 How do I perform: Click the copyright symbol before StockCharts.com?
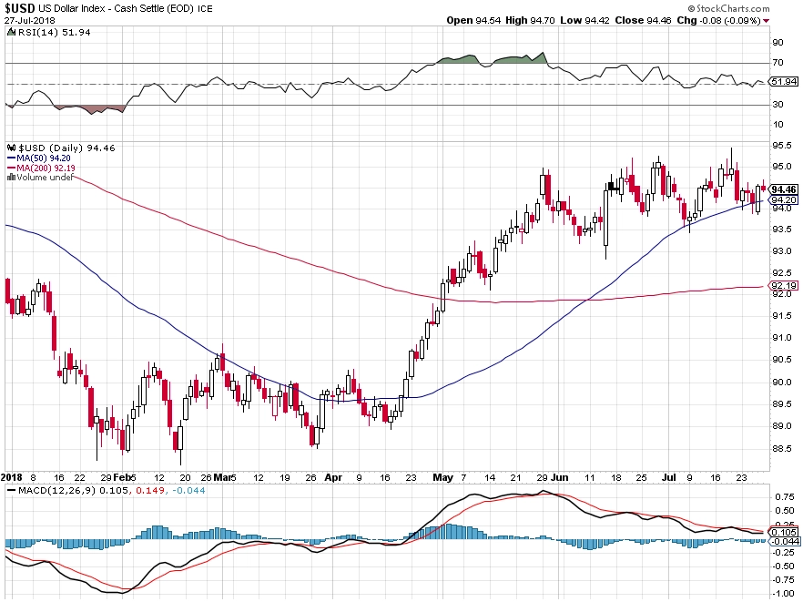(x=691, y=8)
